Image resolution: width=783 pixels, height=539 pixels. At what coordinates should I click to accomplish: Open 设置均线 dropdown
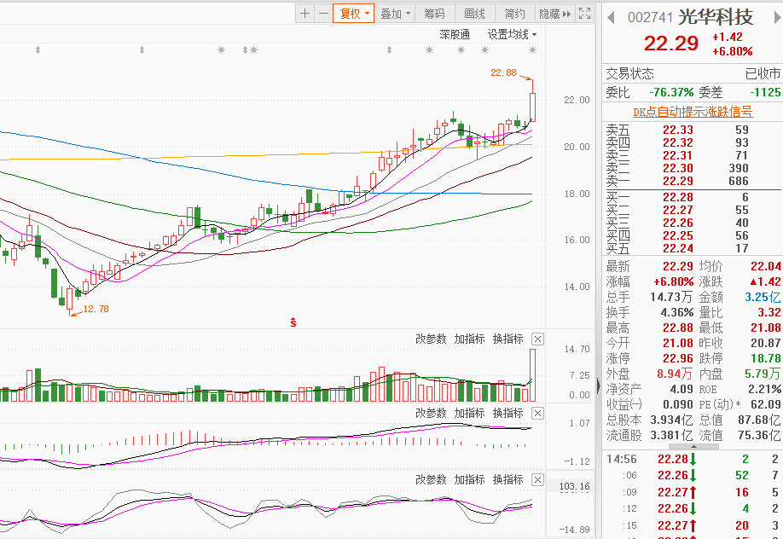coord(512,34)
